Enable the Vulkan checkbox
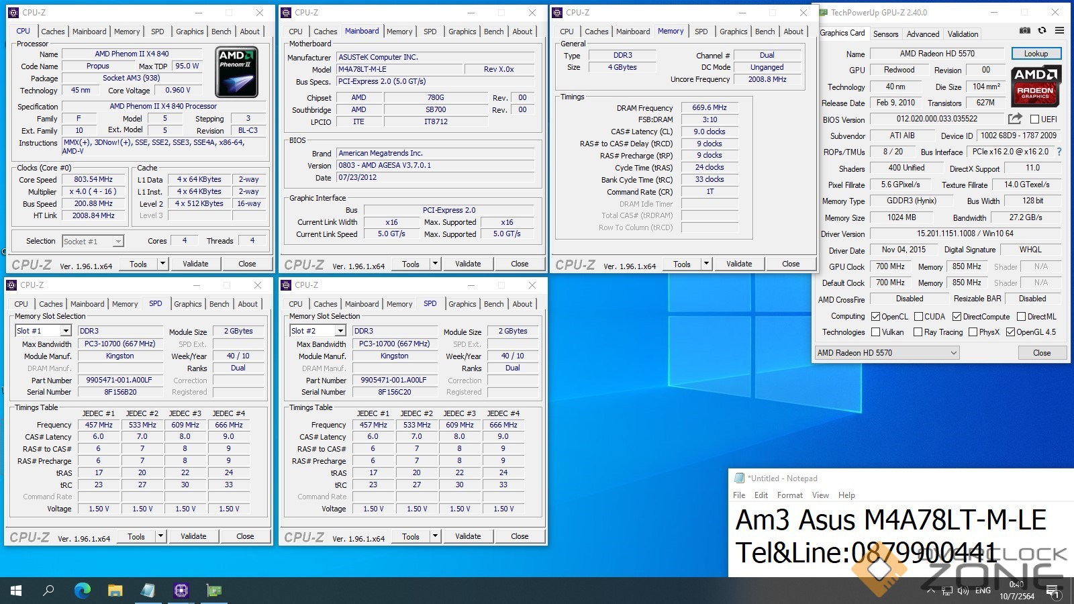Viewport: 1074px width, 604px height. pyautogui.click(x=875, y=332)
